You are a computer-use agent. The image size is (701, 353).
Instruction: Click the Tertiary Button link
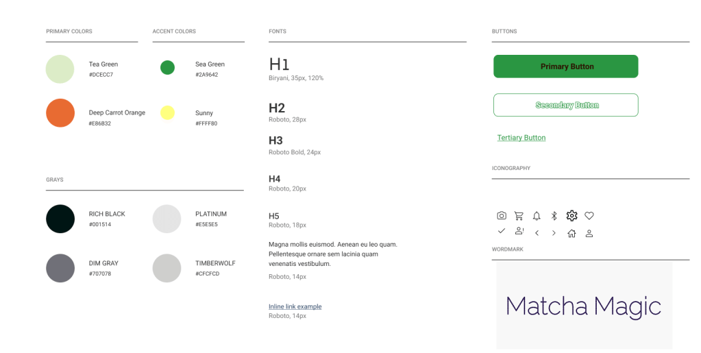click(x=521, y=138)
